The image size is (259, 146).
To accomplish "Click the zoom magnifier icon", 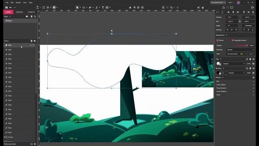I will (38, 7).
